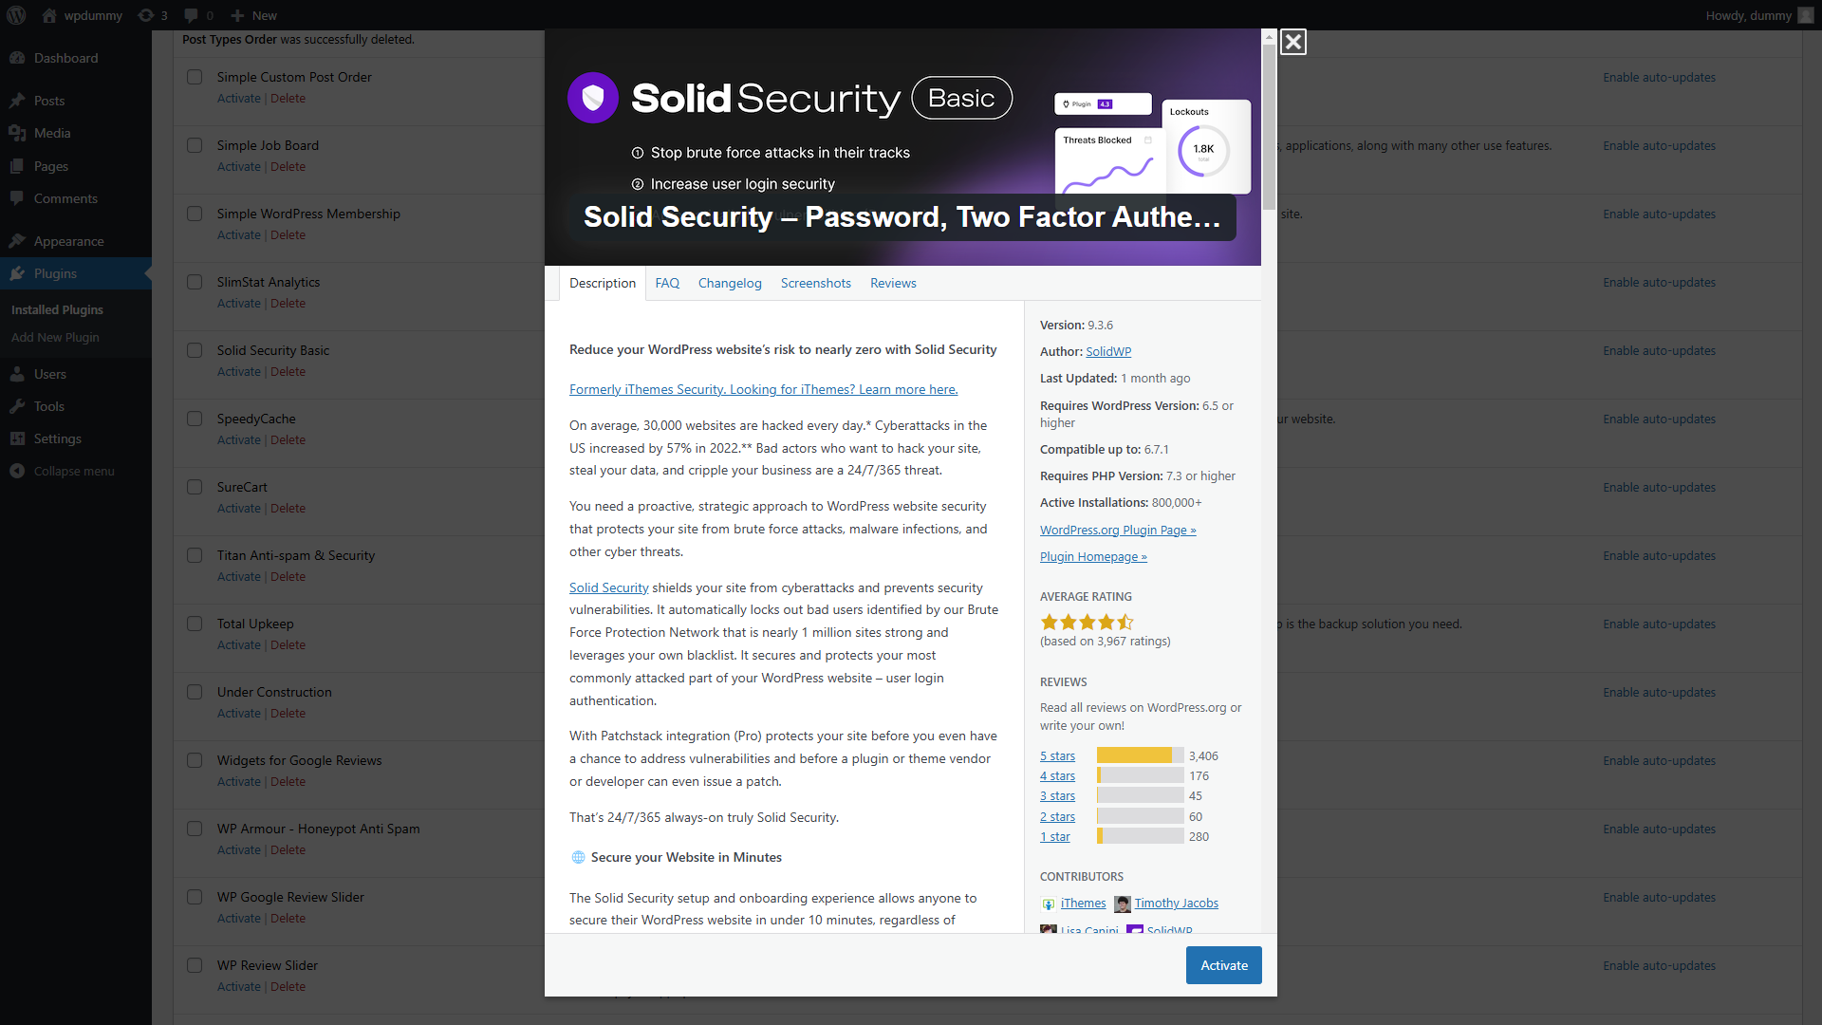The height and width of the screenshot is (1025, 1822).
Task: Switch to the Screenshots tab
Action: point(816,283)
